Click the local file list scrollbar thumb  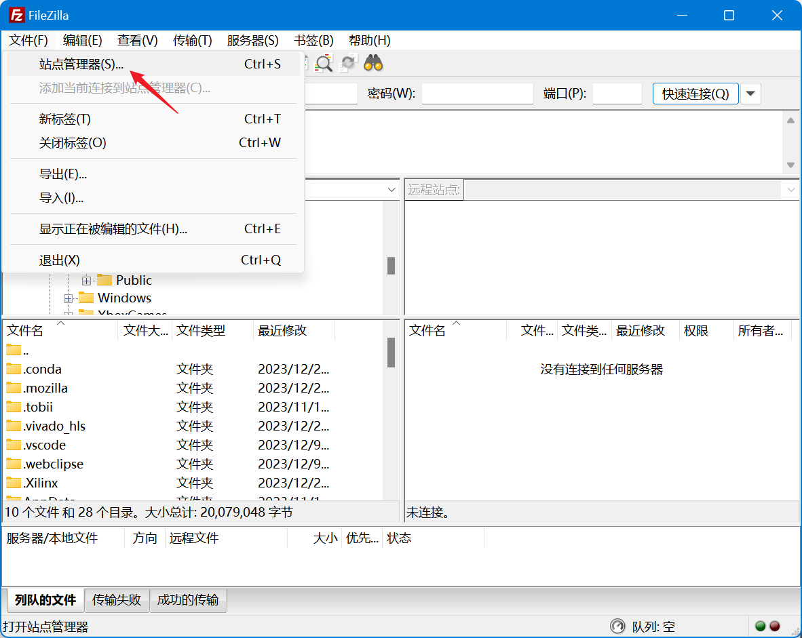(392, 353)
